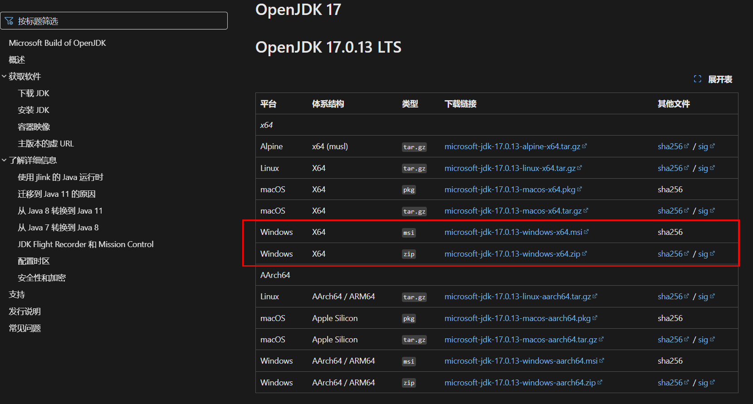The width and height of the screenshot is (753, 404).
Task: Click the 下载链接 column header
Action: [x=460, y=103]
